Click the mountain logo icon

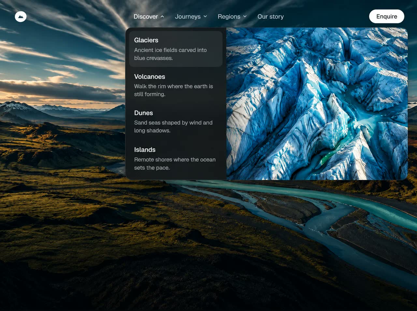(21, 17)
